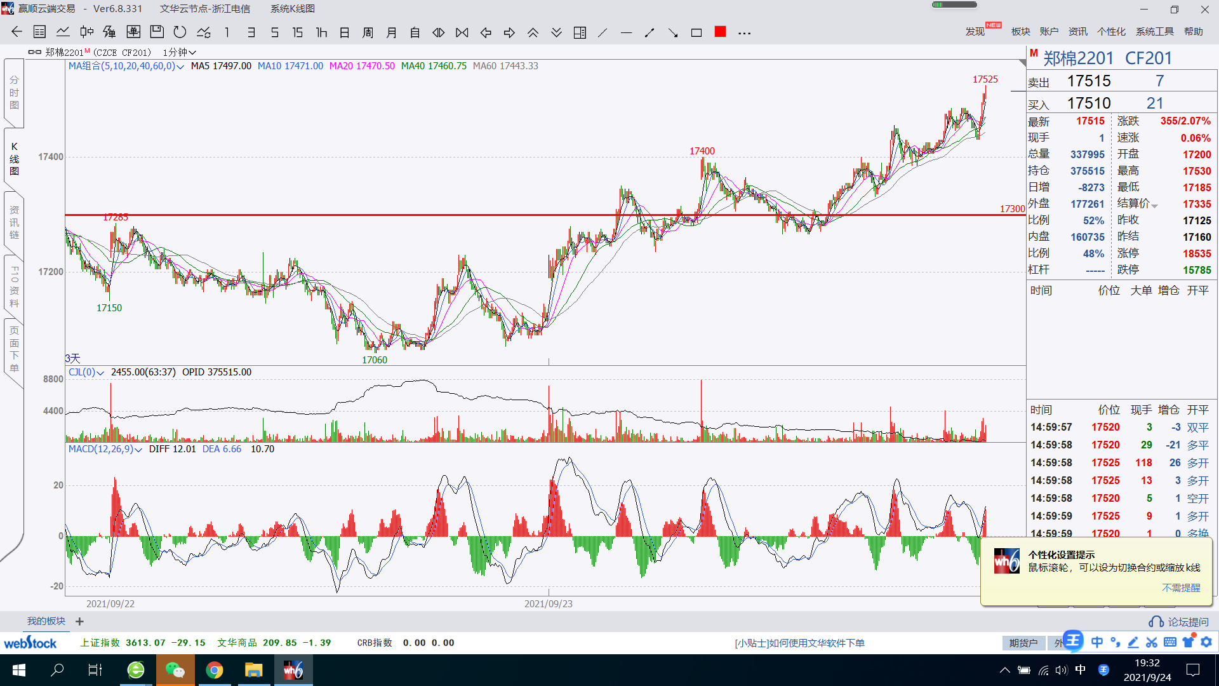Switch to the 分时图 side tab
Image resolution: width=1219 pixels, height=686 pixels.
[14, 93]
